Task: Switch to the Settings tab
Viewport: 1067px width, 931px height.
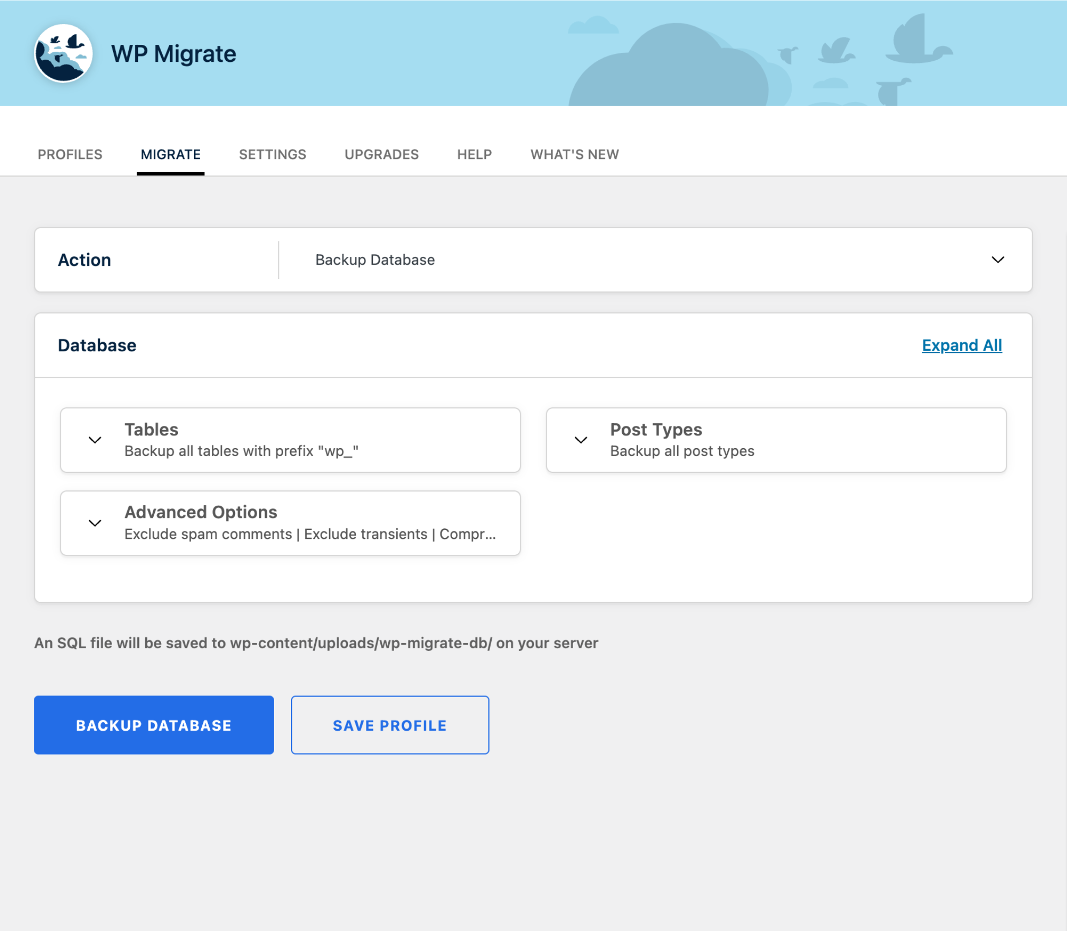Action: (273, 154)
